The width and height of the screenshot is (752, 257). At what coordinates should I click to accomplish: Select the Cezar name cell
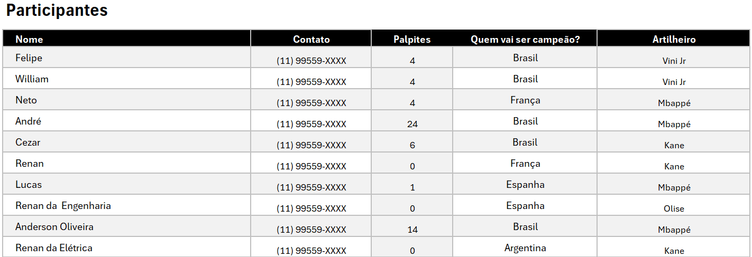coord(28,142)
